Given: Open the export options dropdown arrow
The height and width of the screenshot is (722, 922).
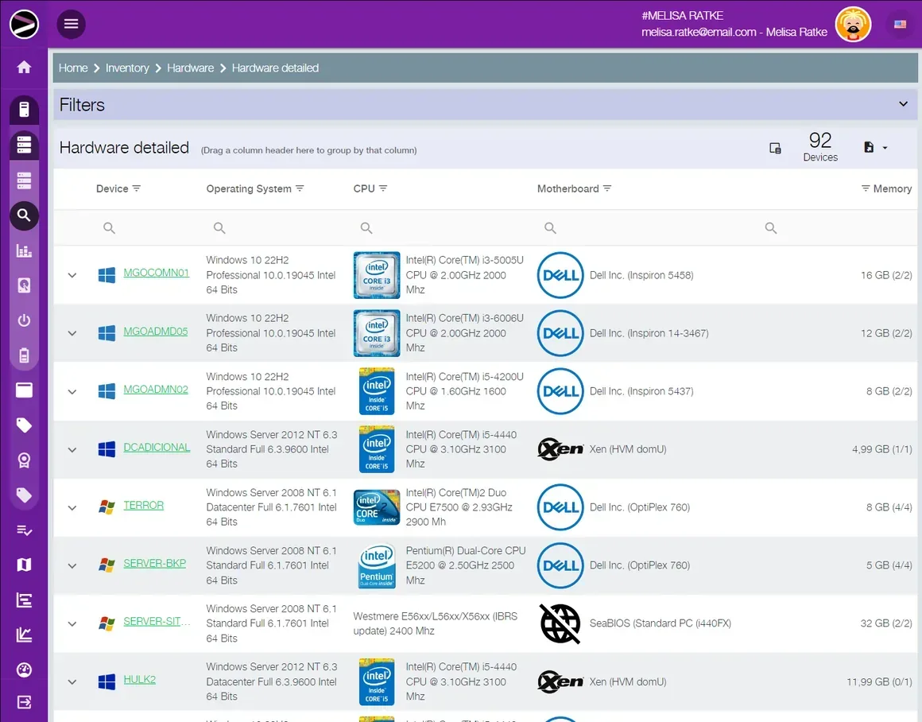Looking at the screenshot, I should (x=885, y=148).
